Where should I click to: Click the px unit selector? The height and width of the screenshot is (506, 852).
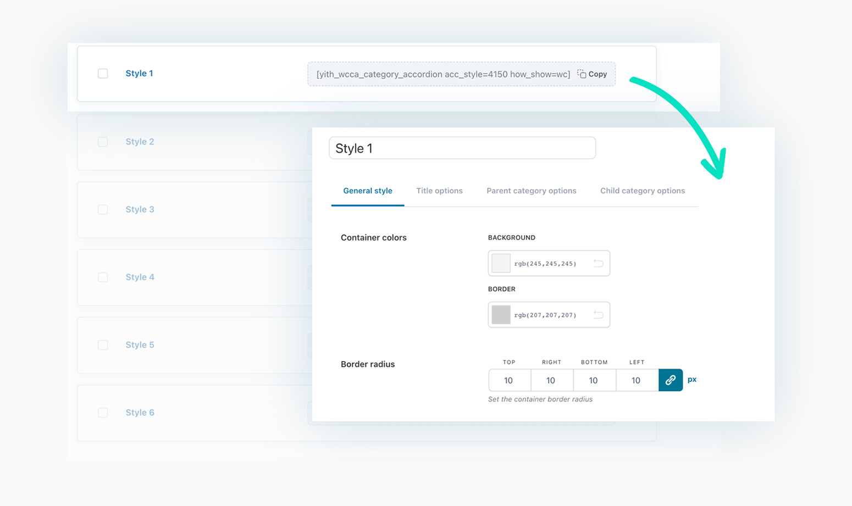[692, 380]
